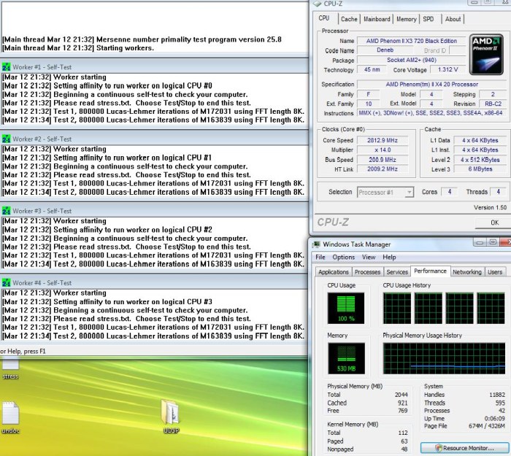Screen dimensions: 511x456
Task: Click the Prime95 icon on Worker #1 window
Action: pos(6,67)
